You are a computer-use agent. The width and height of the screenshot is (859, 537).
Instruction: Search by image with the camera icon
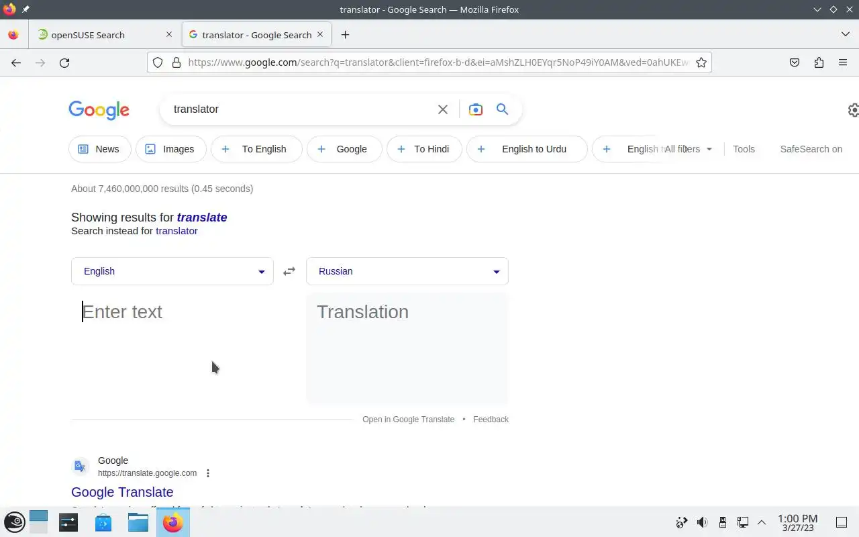476,109
